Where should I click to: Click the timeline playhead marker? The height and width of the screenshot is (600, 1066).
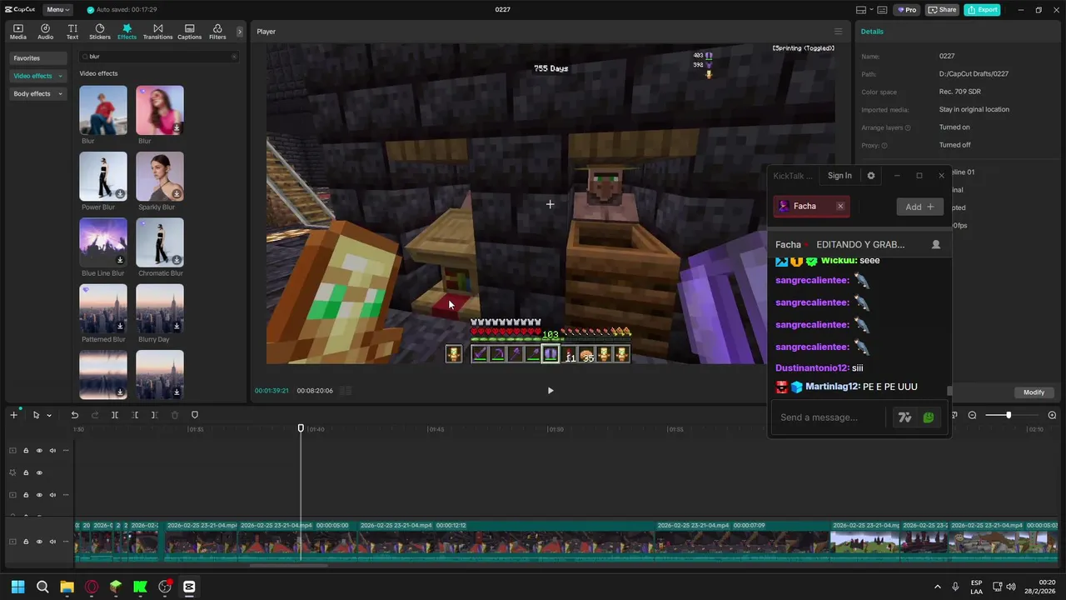click(x=301, y=428)
